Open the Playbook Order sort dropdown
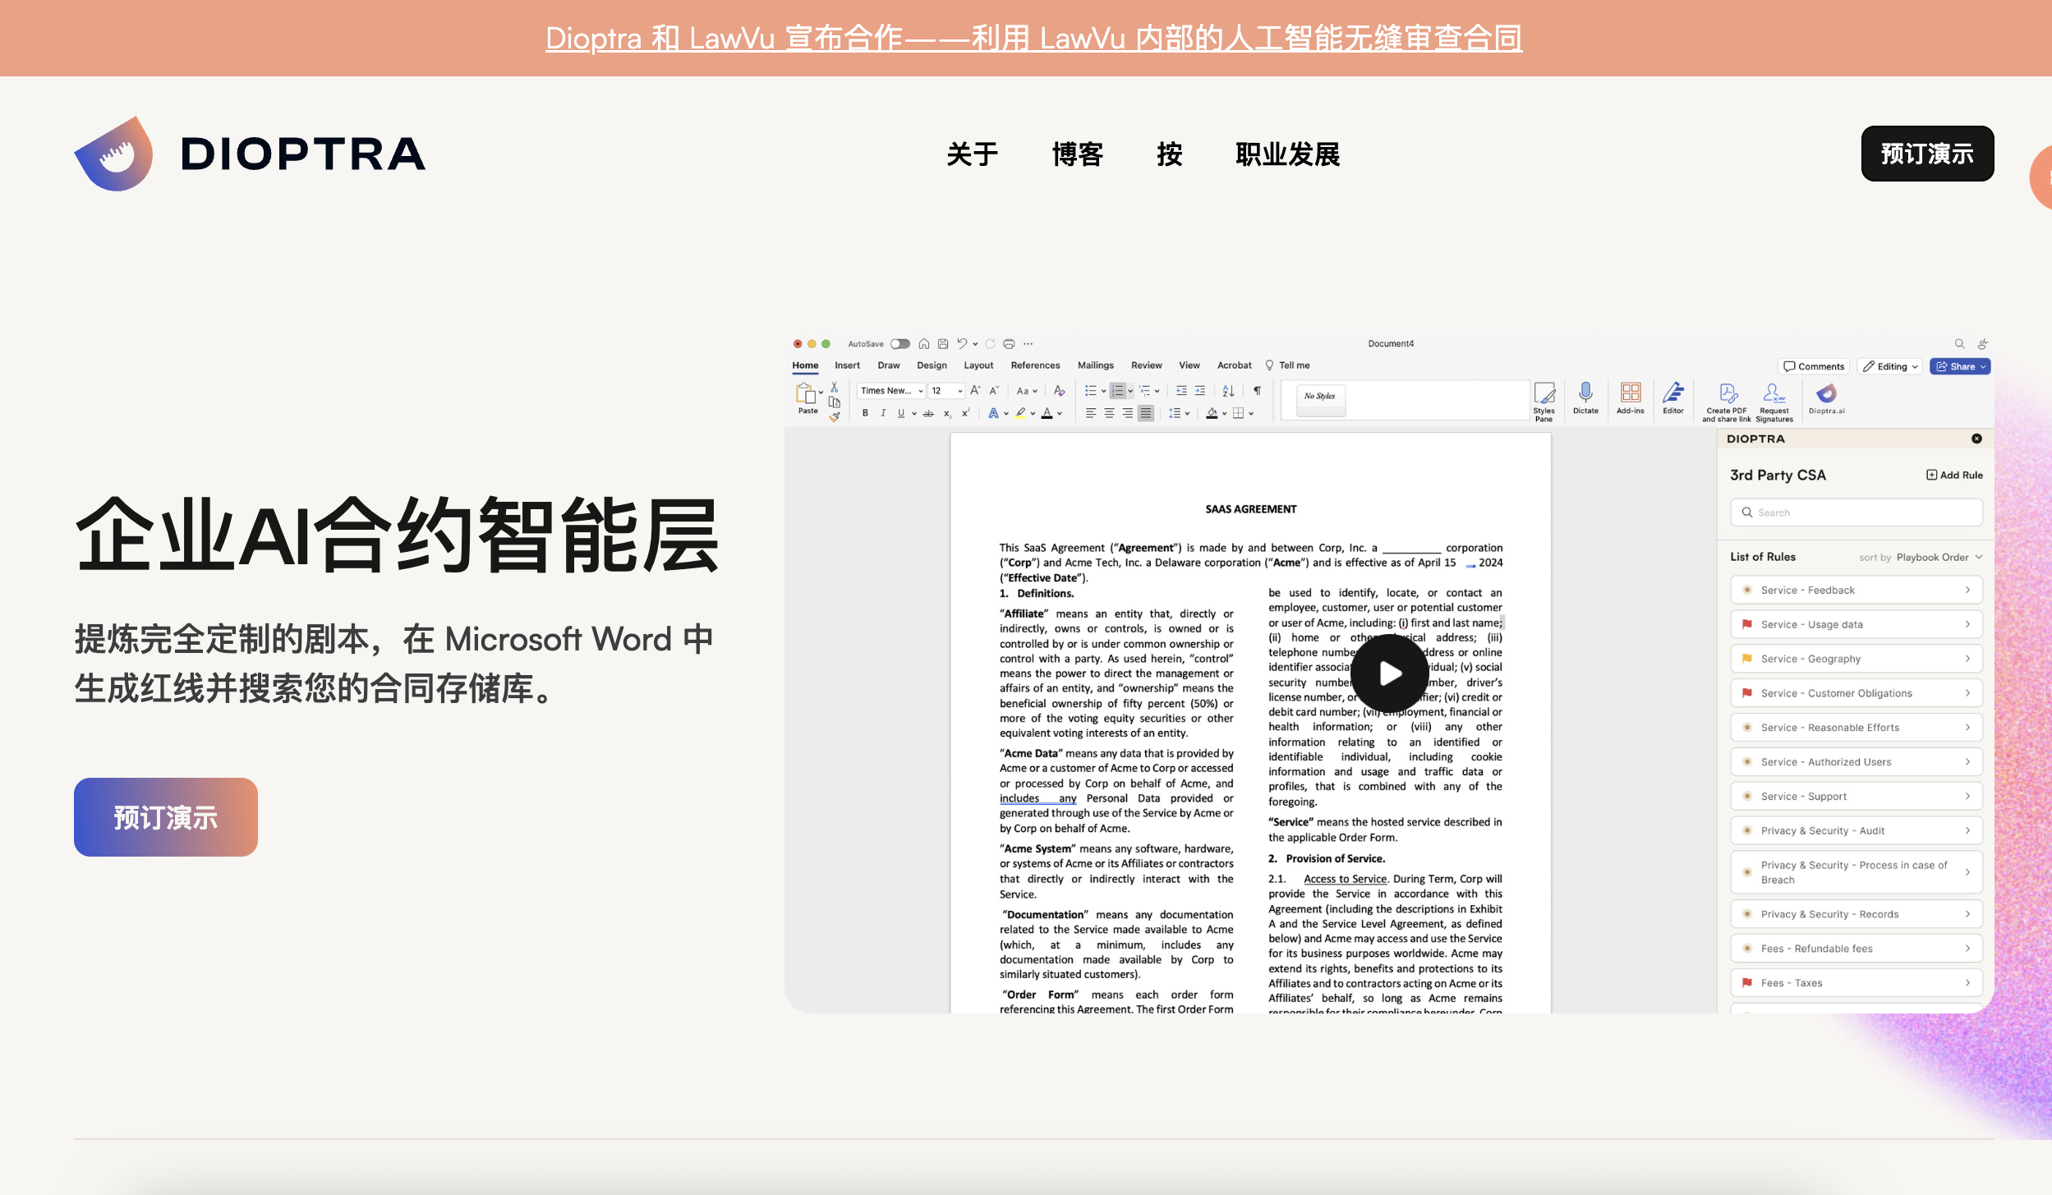2052x1195 pixels. pyautogui.click(x=1939, y=557)
